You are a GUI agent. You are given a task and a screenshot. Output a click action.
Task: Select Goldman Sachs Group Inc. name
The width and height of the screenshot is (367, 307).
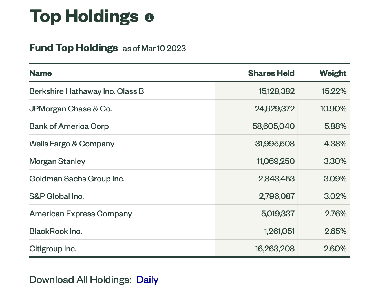pos(77,179)
